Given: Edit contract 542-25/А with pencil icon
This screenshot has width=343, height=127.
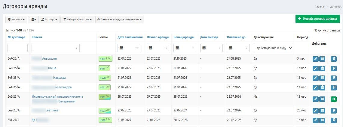Looking at the screenshot, I should tap(315, 111).
